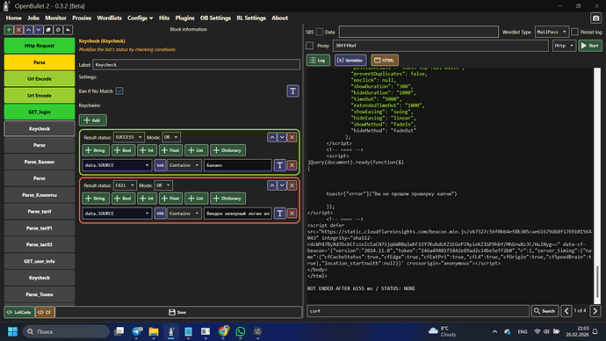The image size is (606, 341).
Task: Move the selected block down in the stack
Action: 39,30
